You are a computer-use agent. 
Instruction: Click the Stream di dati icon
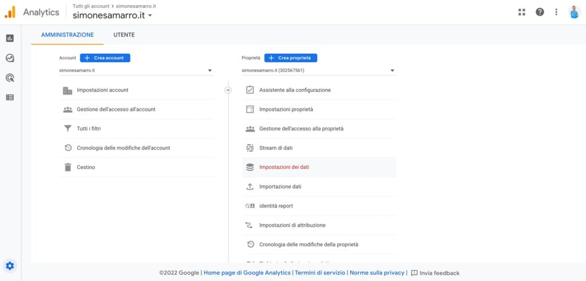point(250,148)
